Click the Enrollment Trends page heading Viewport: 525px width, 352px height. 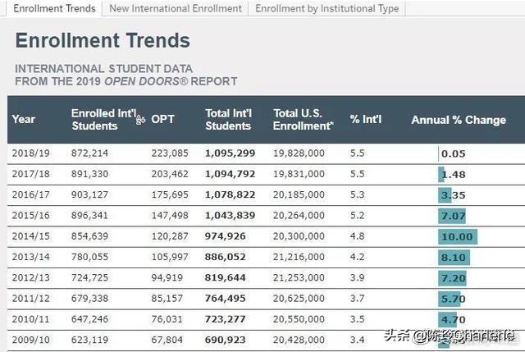pyautogui.click(x=103, y=40)
